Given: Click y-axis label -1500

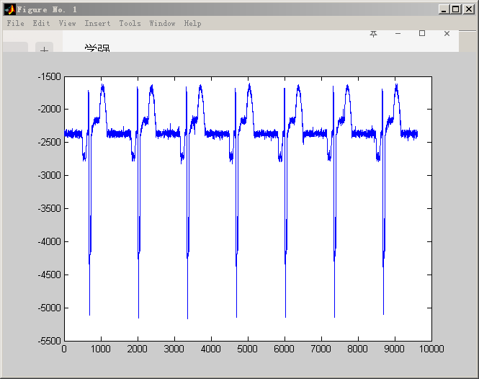Looking at the screenshot, I should coord(50,76).
